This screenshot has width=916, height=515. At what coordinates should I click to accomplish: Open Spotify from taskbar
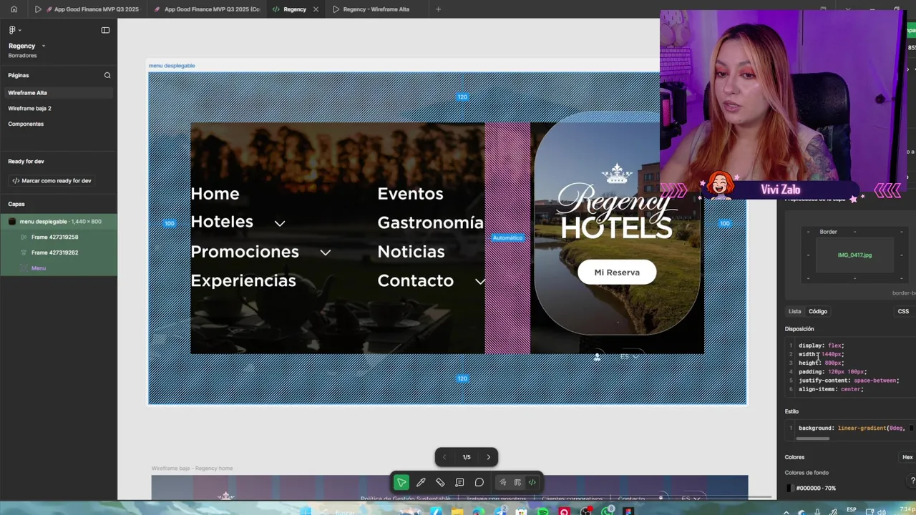point(543,511)
